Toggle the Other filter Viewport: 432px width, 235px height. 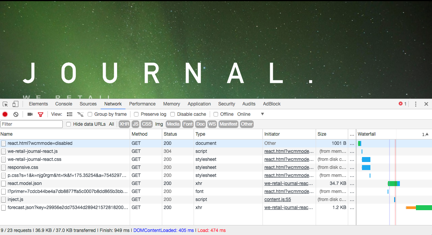coord(246,124)
